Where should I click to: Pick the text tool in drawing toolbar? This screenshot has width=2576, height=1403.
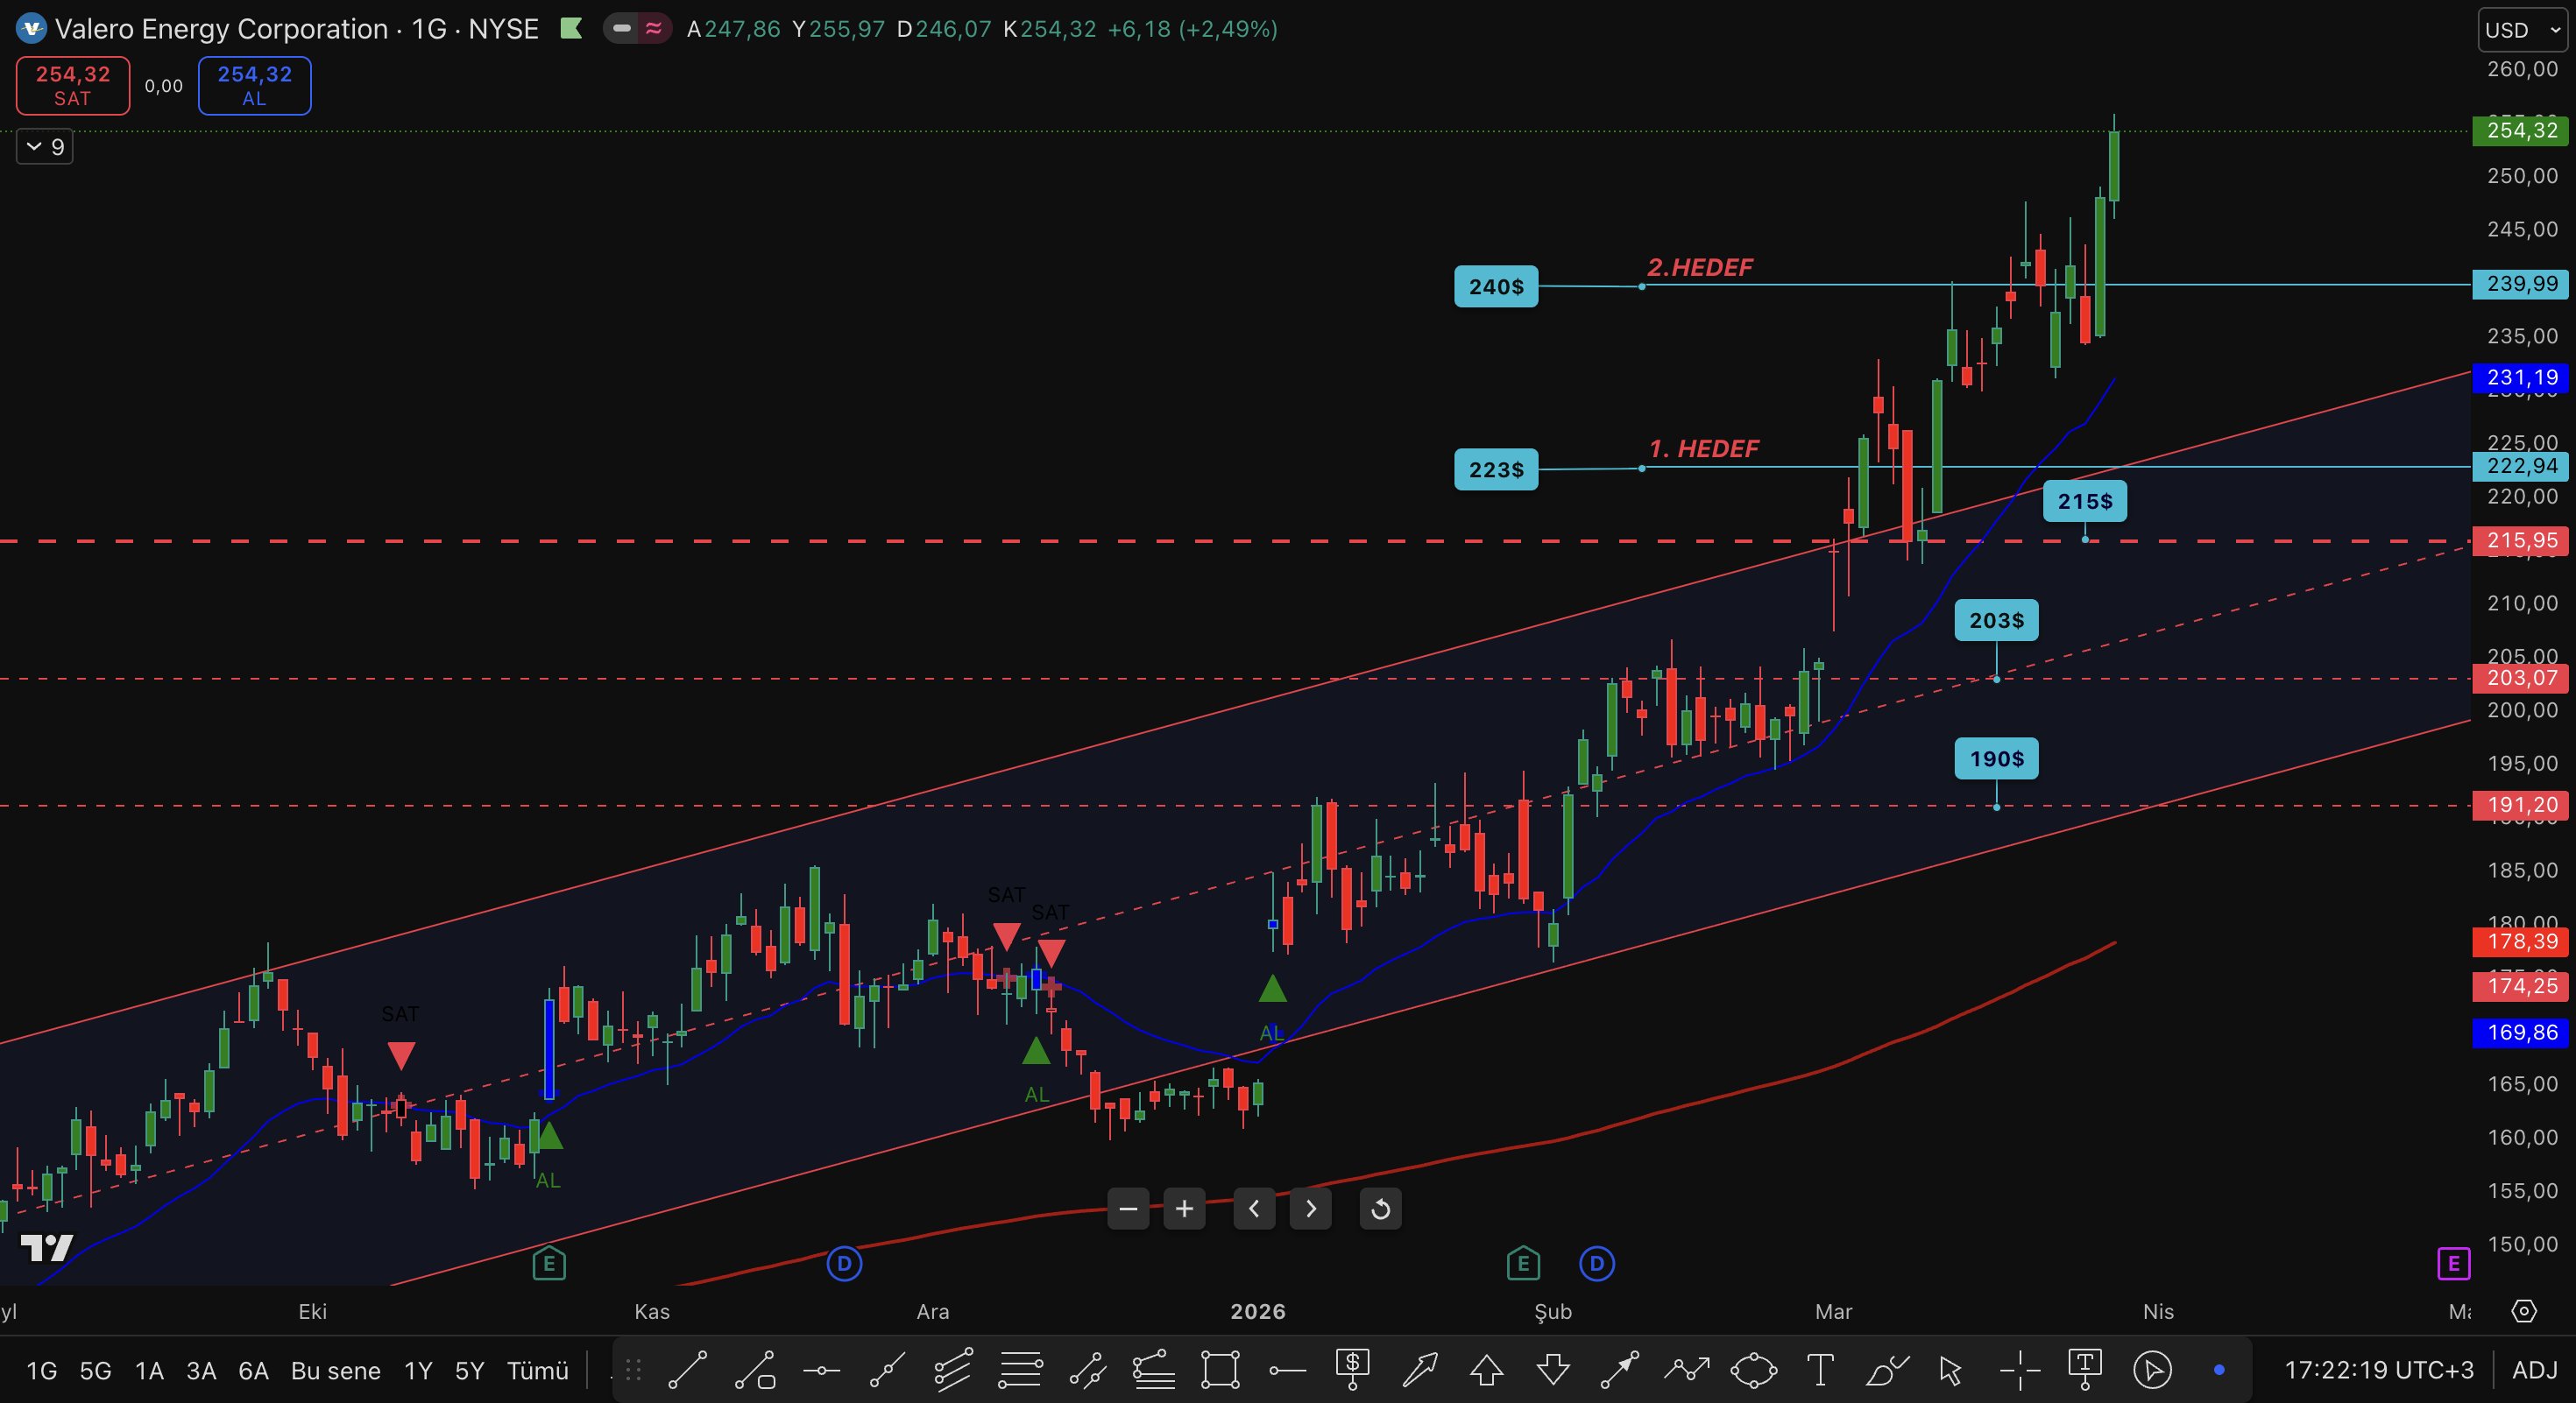(1820, 1369)
